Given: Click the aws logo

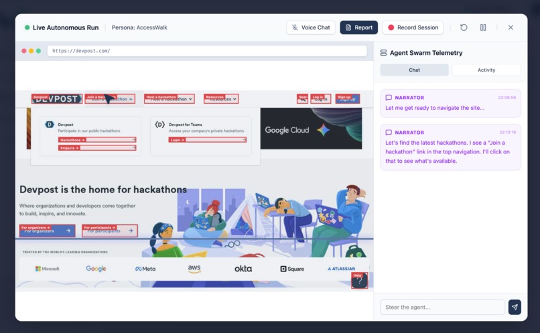Looking at the screenshot, I should click(194, 269).
